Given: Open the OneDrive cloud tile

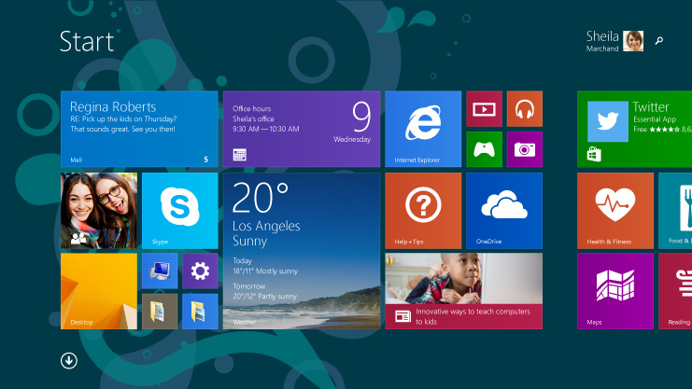Looking at the screenshot, I should coord(503,211).
